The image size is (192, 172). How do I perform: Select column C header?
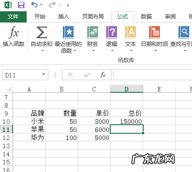tap(94, 89)
